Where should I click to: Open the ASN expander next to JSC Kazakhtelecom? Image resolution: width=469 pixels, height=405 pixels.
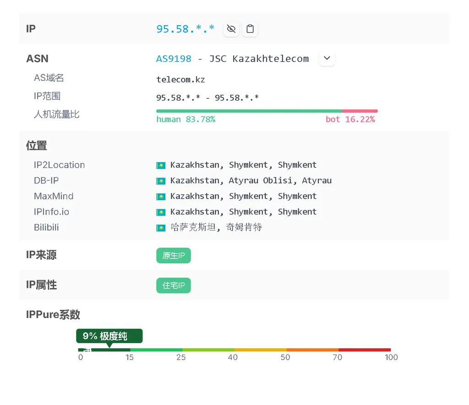pyautogui.click(x=327, y=58)
